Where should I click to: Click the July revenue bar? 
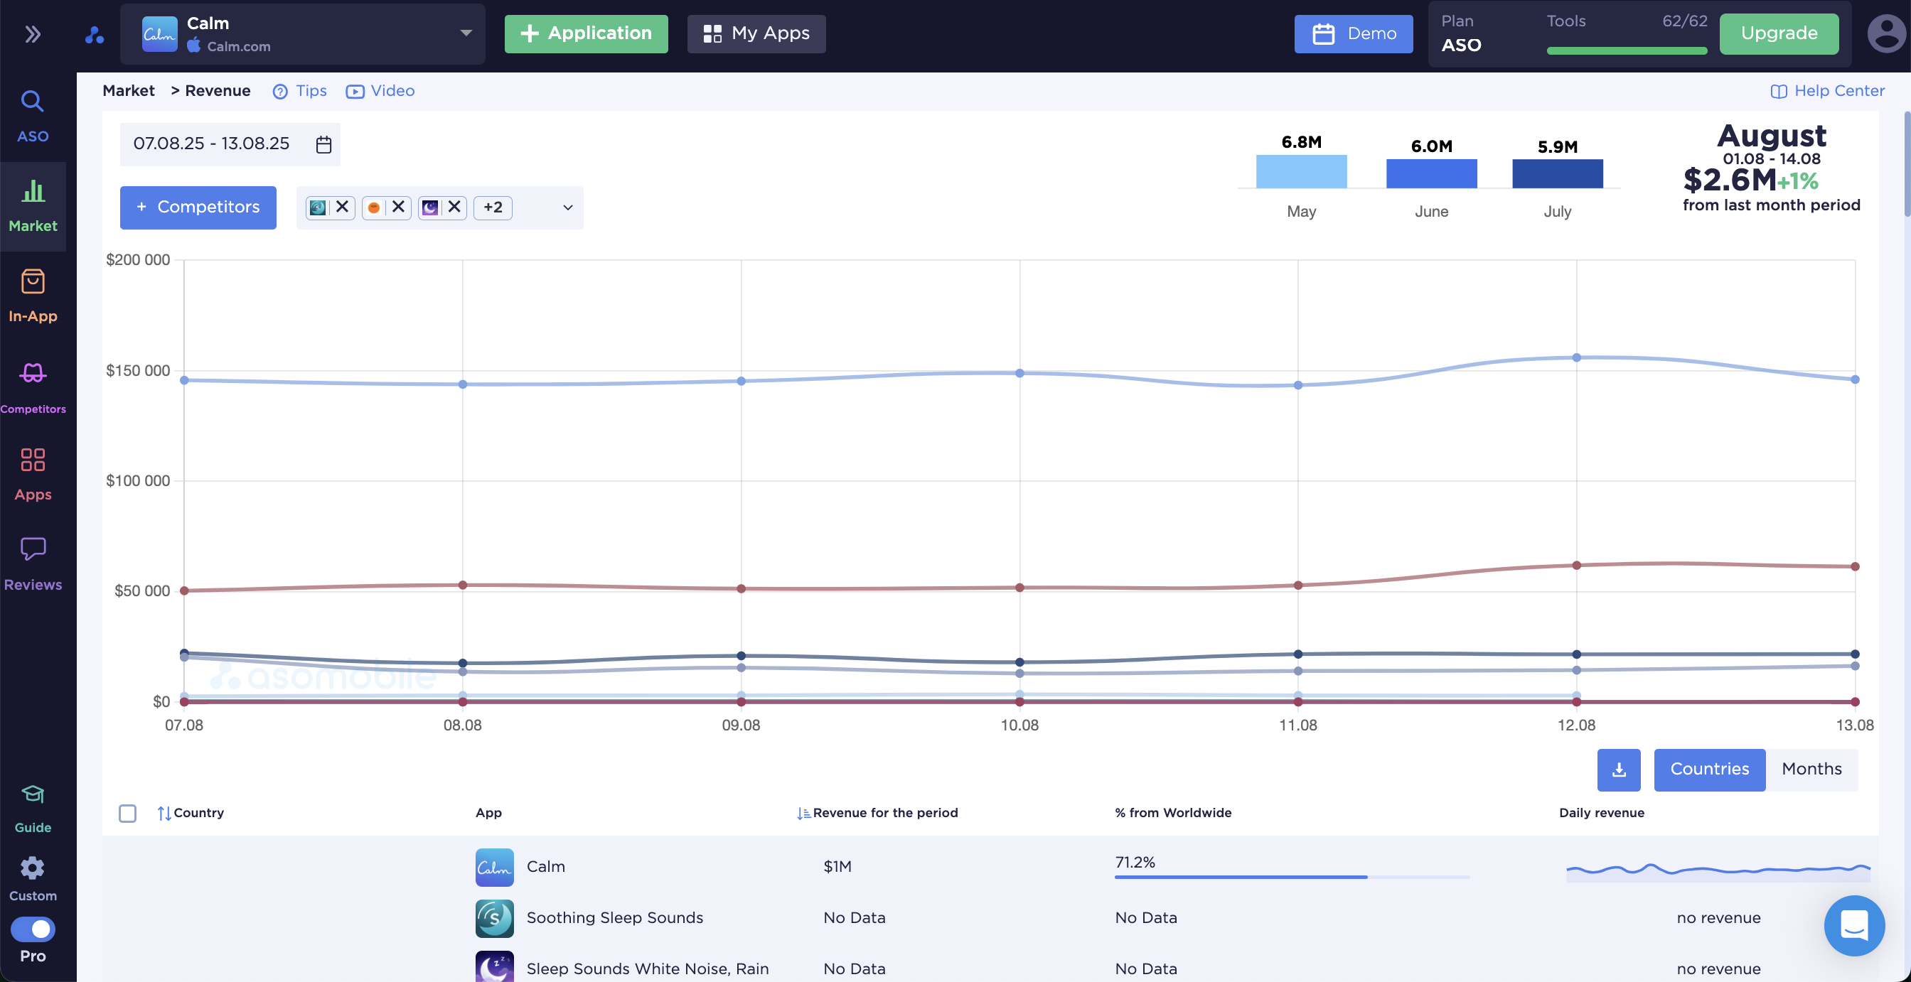(1557, 173)
